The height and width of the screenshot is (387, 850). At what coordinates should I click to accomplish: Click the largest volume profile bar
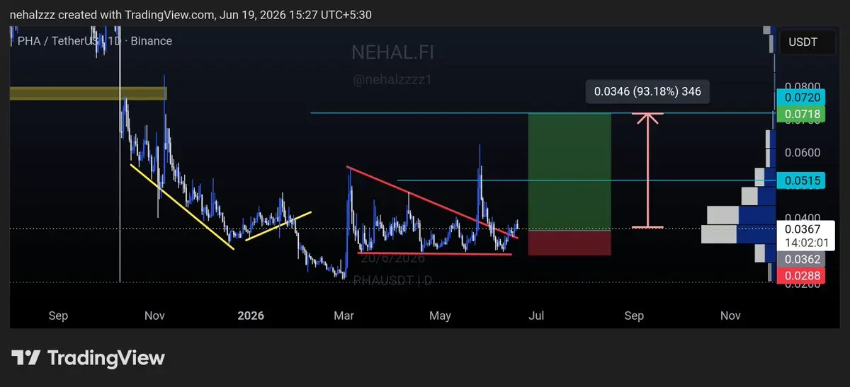[x=738, y=234]
